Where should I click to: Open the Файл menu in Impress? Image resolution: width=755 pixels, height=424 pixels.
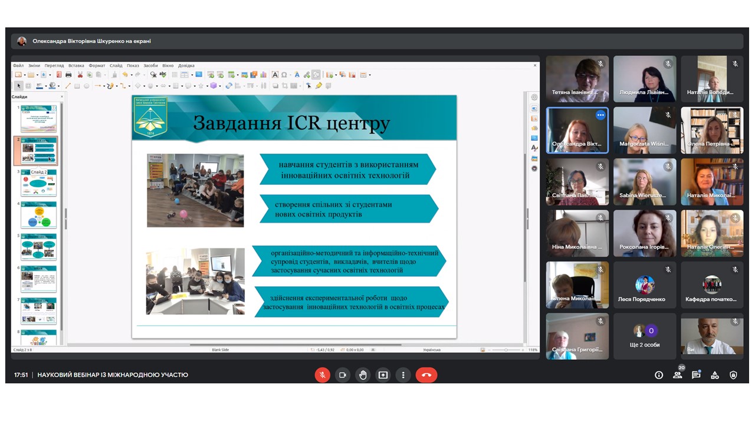click(x=18, y=65)
